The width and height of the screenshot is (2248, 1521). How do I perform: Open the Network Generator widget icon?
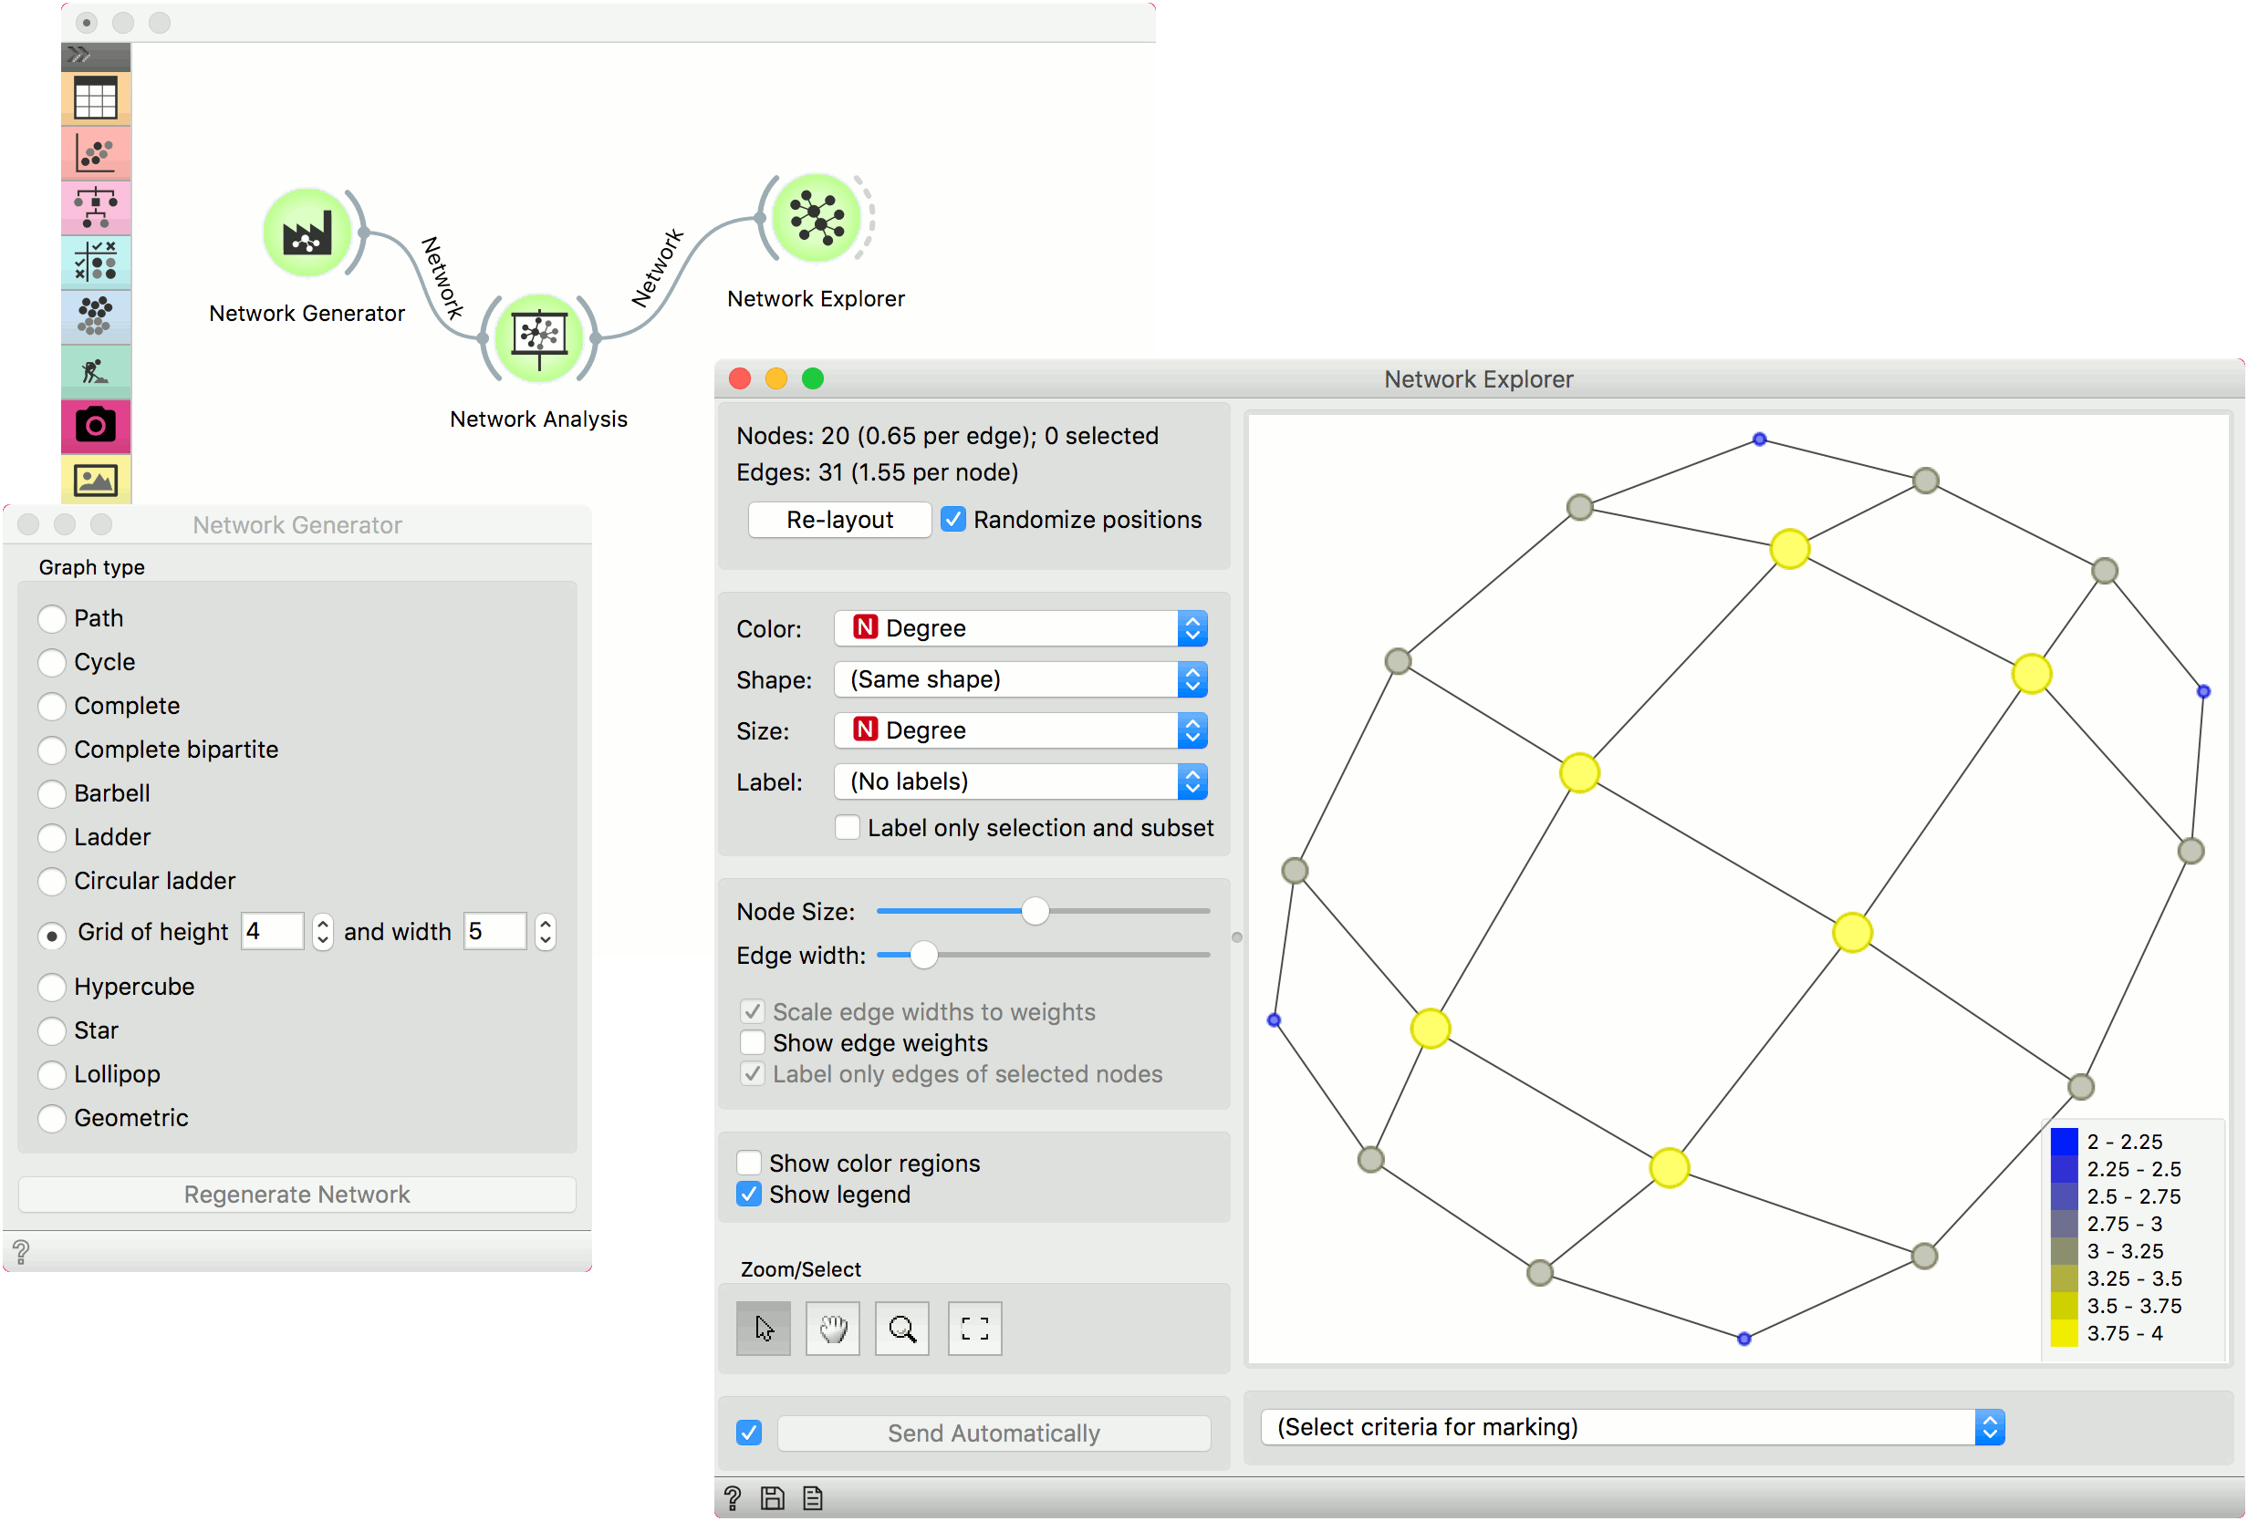pyautogui.click(x=307, y=233)
